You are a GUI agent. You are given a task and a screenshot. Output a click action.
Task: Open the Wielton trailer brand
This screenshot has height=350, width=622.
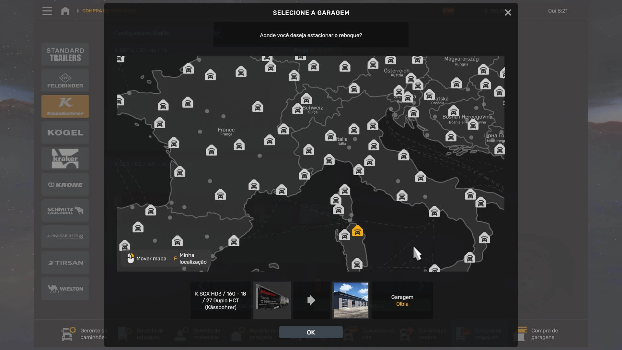pyautogui.click(x=65, y=288)
